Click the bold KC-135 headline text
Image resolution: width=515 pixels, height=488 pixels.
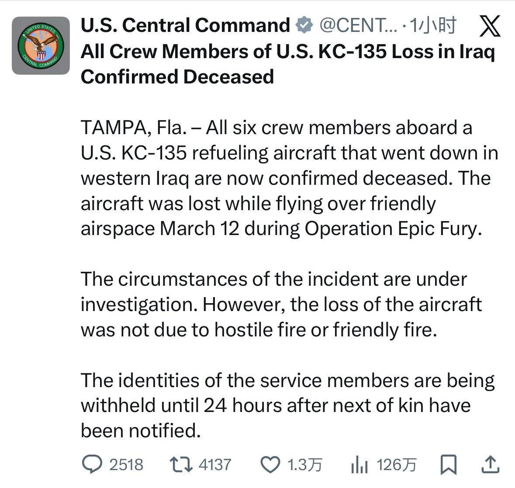click(x=287, y=64)
